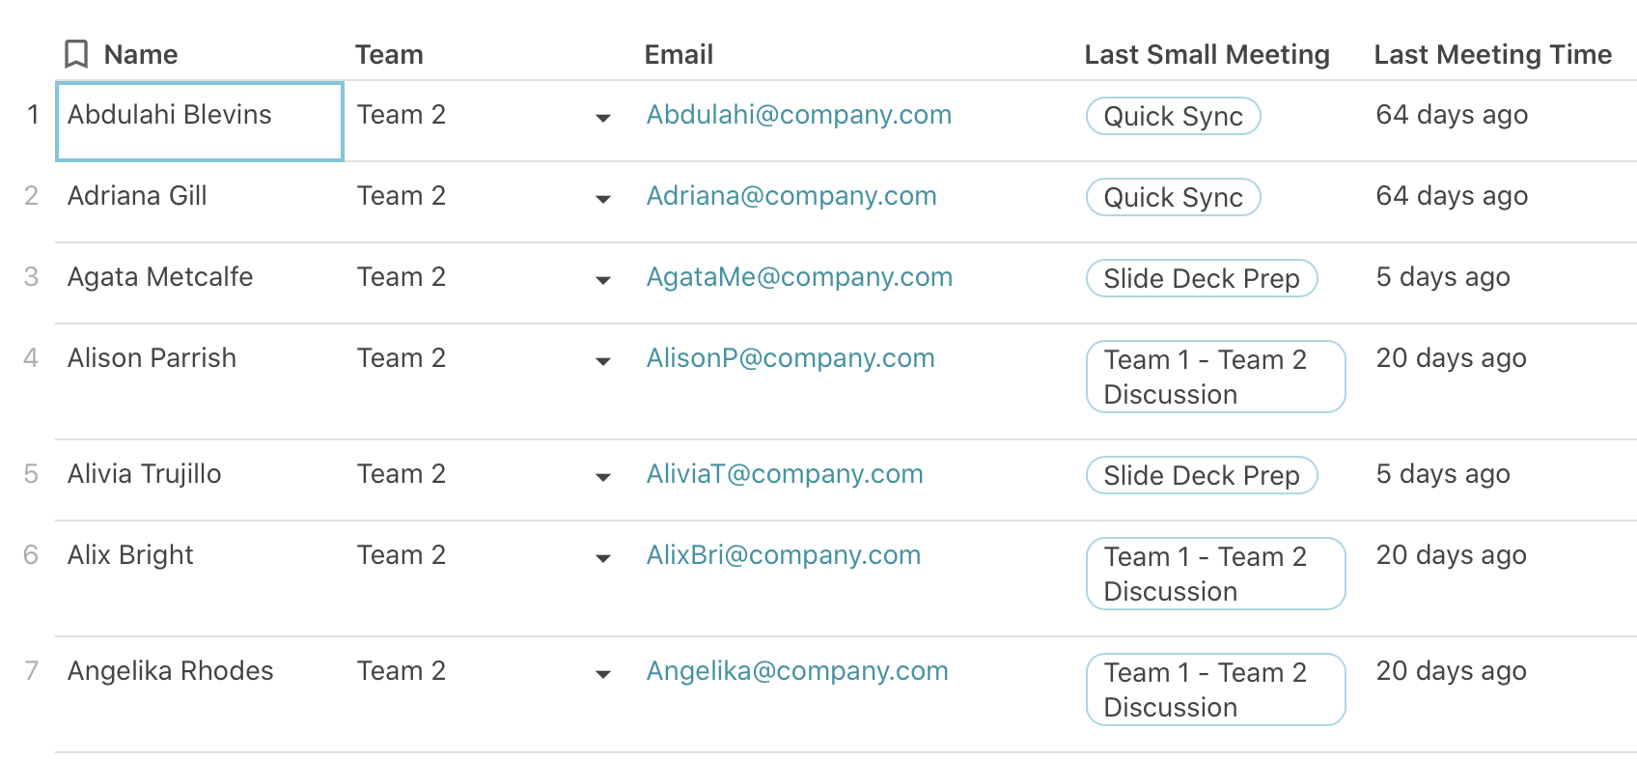Select row number 5
The height and width of the screenshot is (759, 1637).
tap(31, 474)
